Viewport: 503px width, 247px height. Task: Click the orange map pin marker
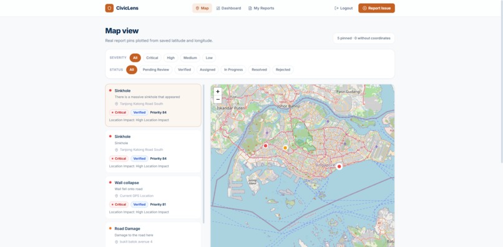(285, 148)
